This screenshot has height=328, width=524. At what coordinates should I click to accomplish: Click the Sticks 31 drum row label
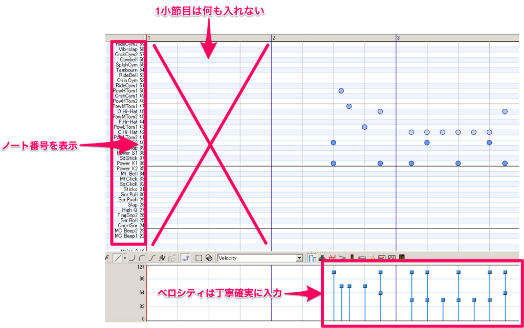[x=134, y=189]
